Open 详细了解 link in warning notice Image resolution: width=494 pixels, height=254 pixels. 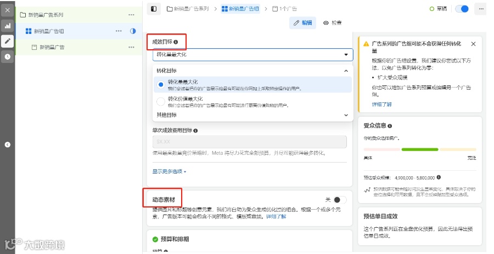click(x=382, y=105)
